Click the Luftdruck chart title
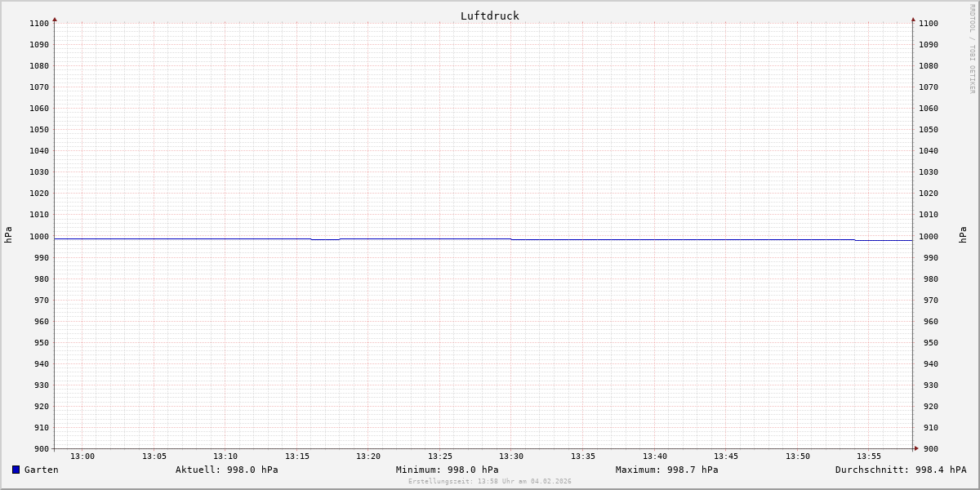 (x=489, y=16)
